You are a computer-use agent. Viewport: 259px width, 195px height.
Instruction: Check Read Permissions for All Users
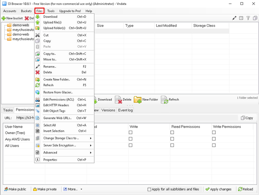click(x=172, y=146)
